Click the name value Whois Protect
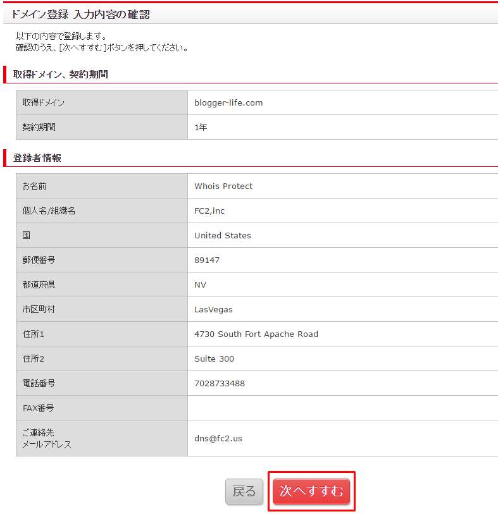498x514 pixels. (x=223, y=187)
